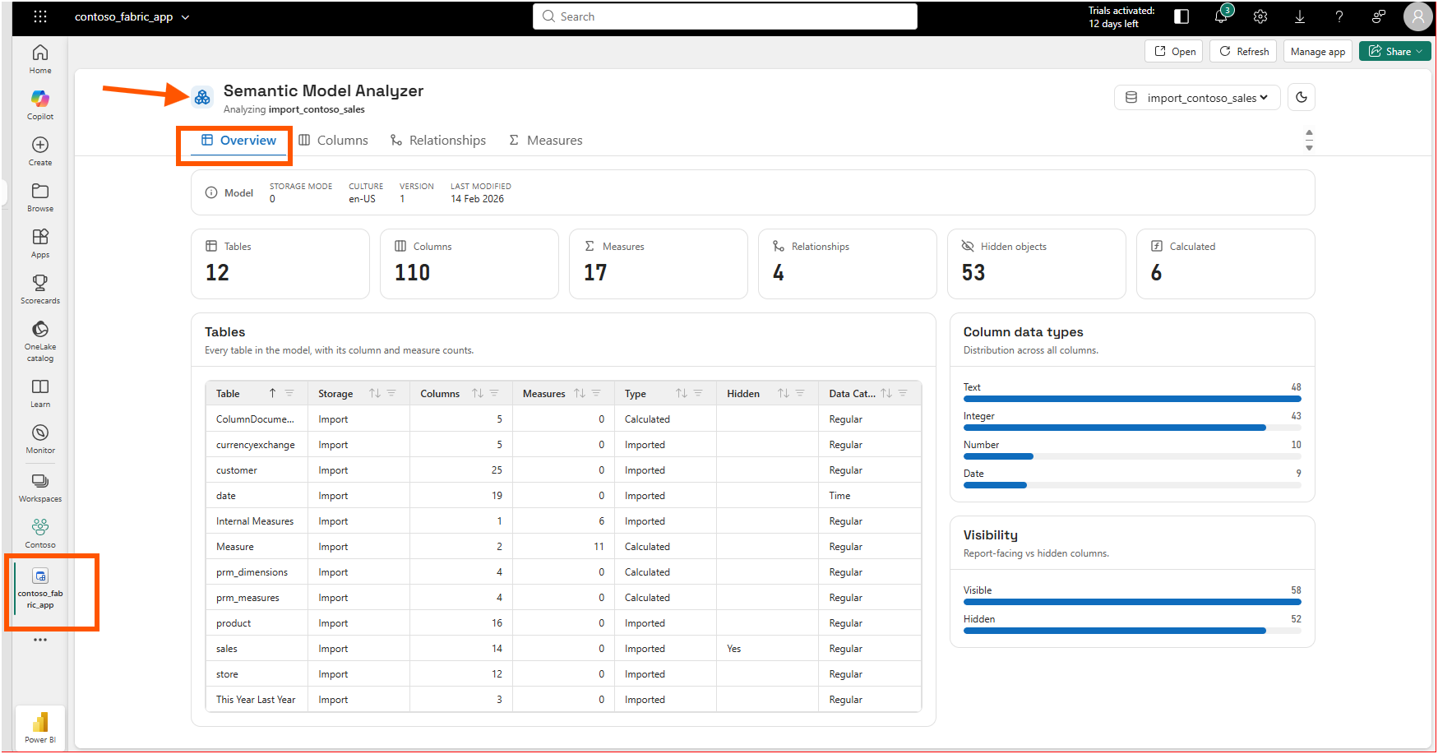Toggle dark mode with the moon button
This screenshot has width=1438, height=754.
click(1302, 97)
